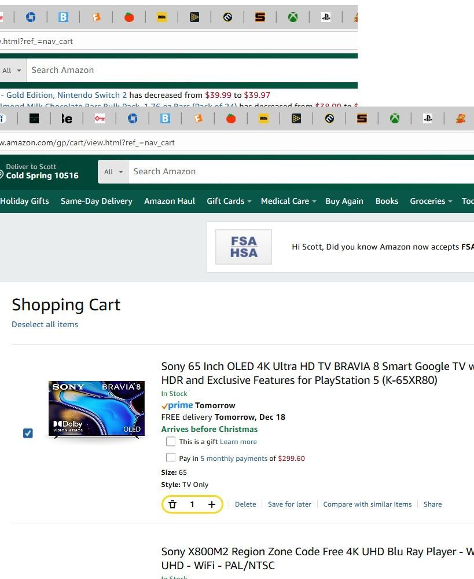Click the Sony BRAVIA 8 TV thumbnail
This screenshot has width=474, height=579.
pyautogui.click(x=97, y=409)
